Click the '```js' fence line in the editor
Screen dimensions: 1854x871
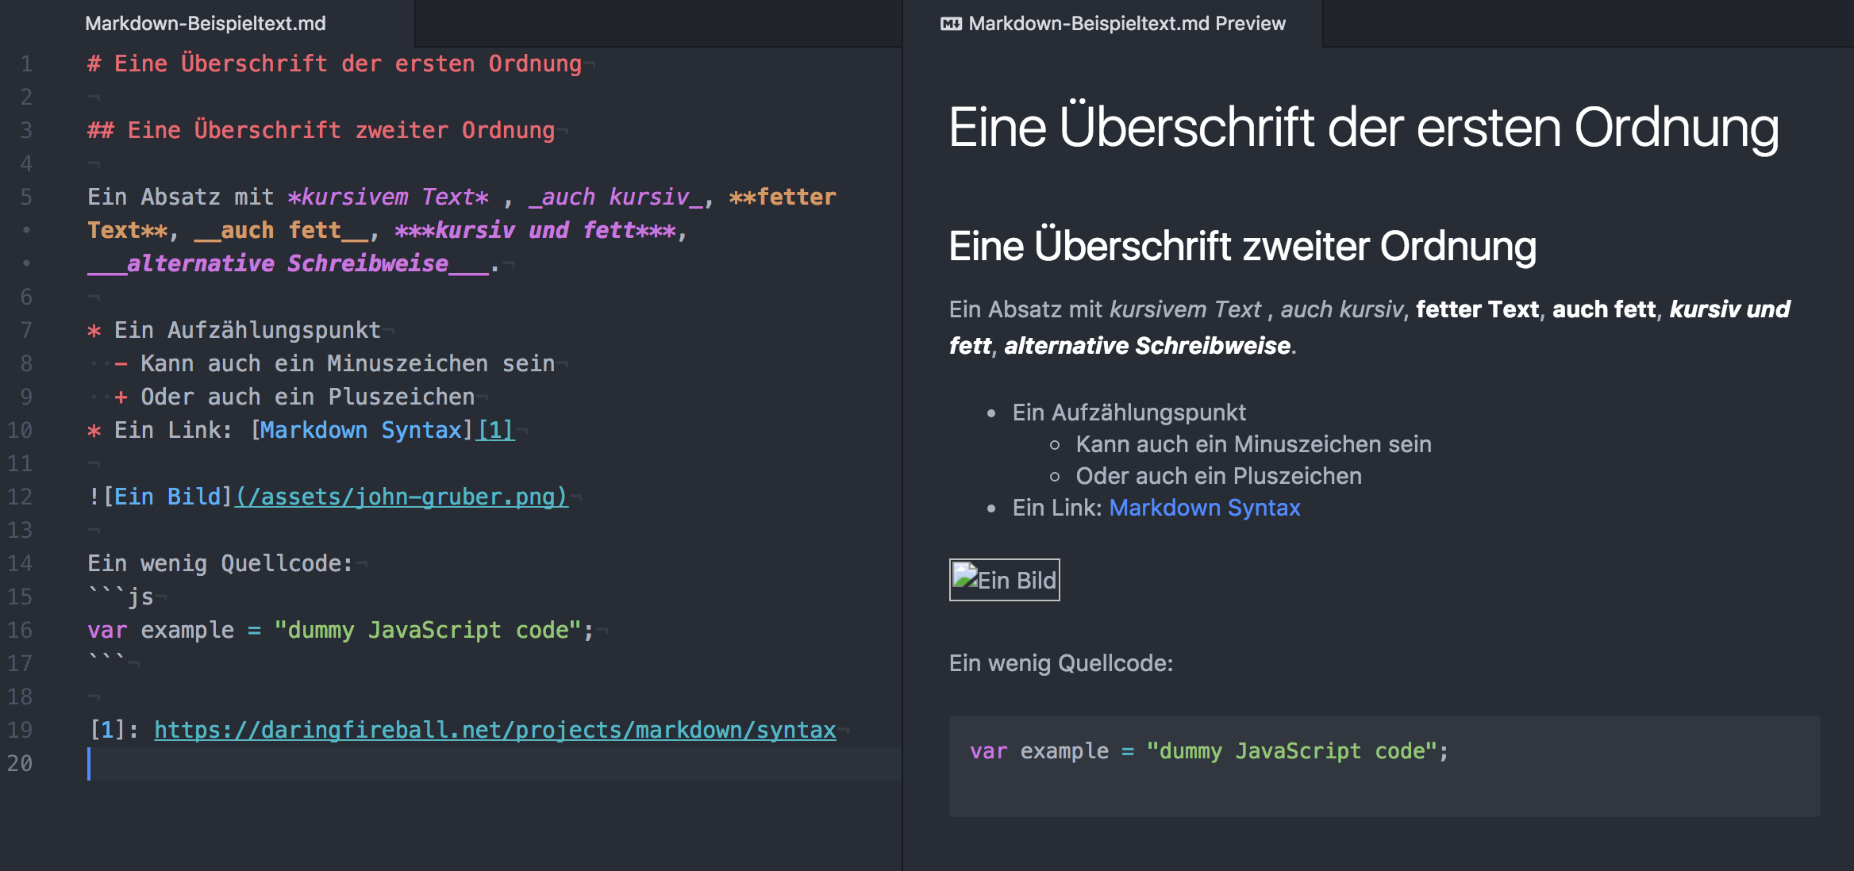point(121,597)
